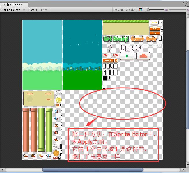Toggle the RGB/alpha color view button
This screenshot has height=173, width=189.
(x=140, y=9)
